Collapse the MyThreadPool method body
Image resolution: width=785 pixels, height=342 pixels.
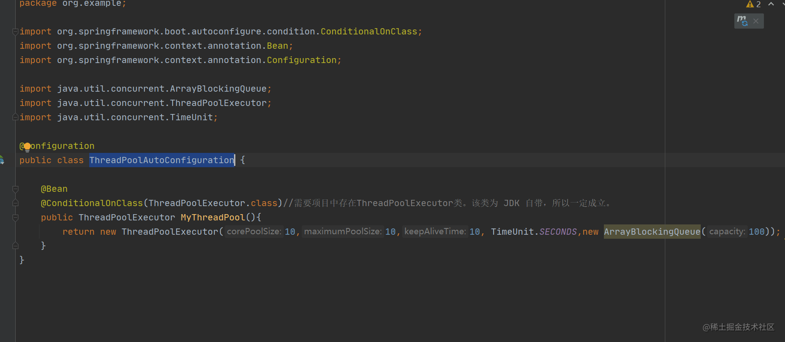coord(15,218)
